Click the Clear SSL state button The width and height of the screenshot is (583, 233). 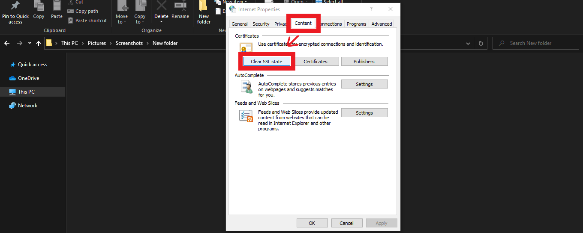click(267, 62)
